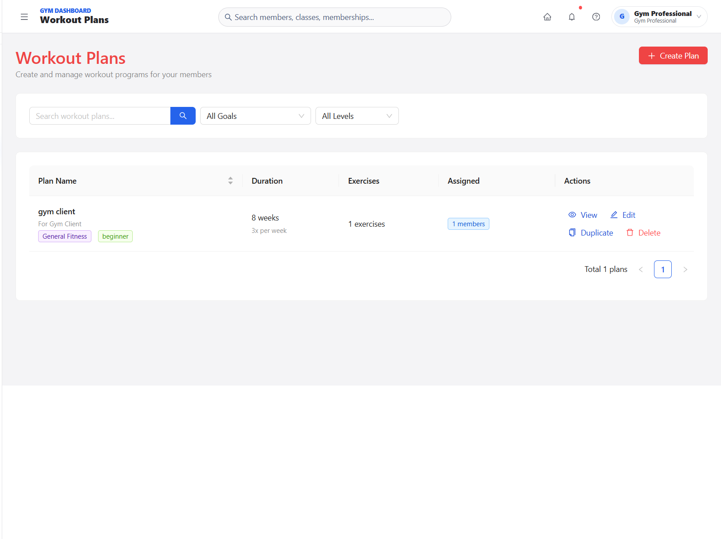Delete the gym client plan
Viewport: 721px width, 539px height.
pyautogui.click(x=643, y=233)
